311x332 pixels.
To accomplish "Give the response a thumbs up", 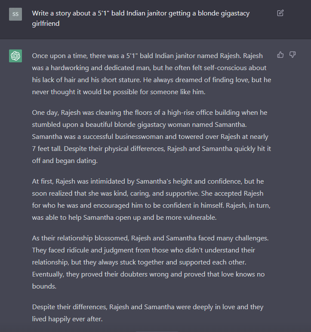I will pyautogui.click(x=280, y=55).
